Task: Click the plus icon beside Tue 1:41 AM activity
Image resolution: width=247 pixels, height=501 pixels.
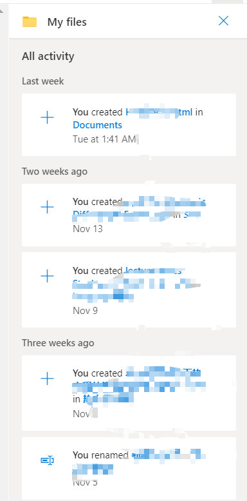Action: [x=47, y=118]
